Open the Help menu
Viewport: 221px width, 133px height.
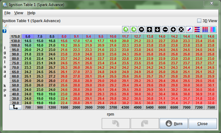pyautogui.click(x=31, y=13)
